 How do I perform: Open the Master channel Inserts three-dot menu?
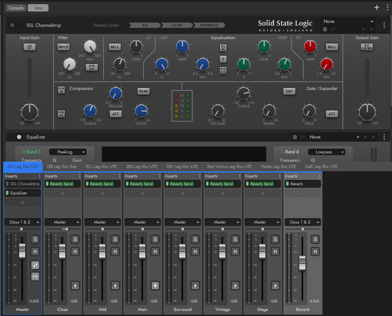pos(40,176)
